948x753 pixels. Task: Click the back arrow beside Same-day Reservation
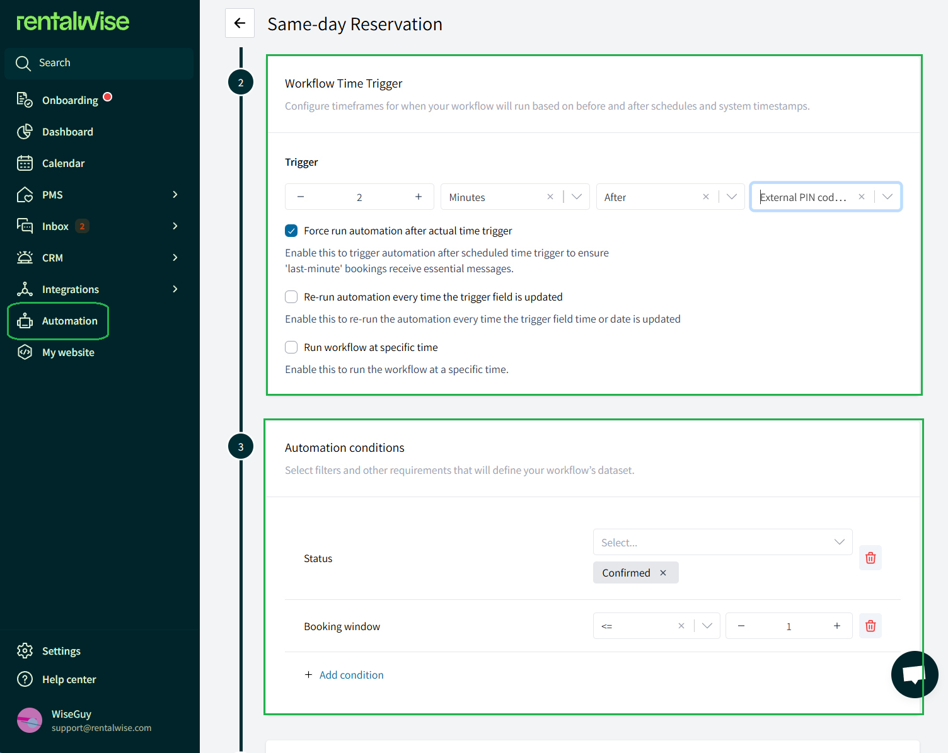240,23
